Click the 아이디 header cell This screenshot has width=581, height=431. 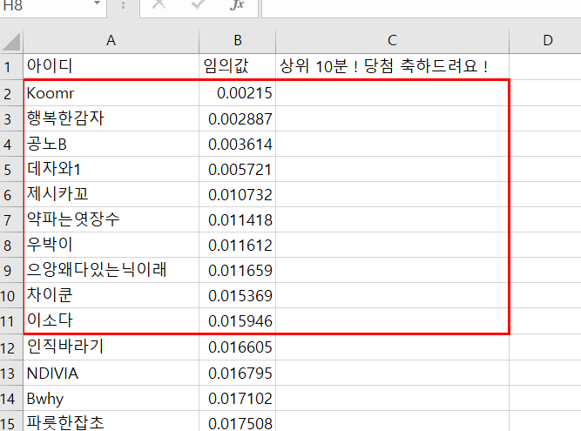111,66
